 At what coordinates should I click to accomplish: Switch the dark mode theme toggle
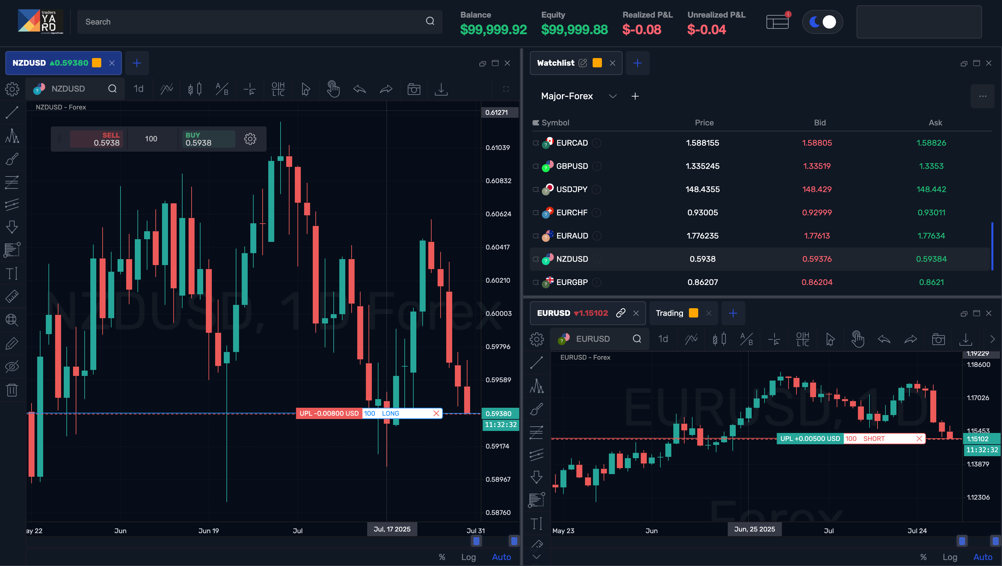(821, 22)
